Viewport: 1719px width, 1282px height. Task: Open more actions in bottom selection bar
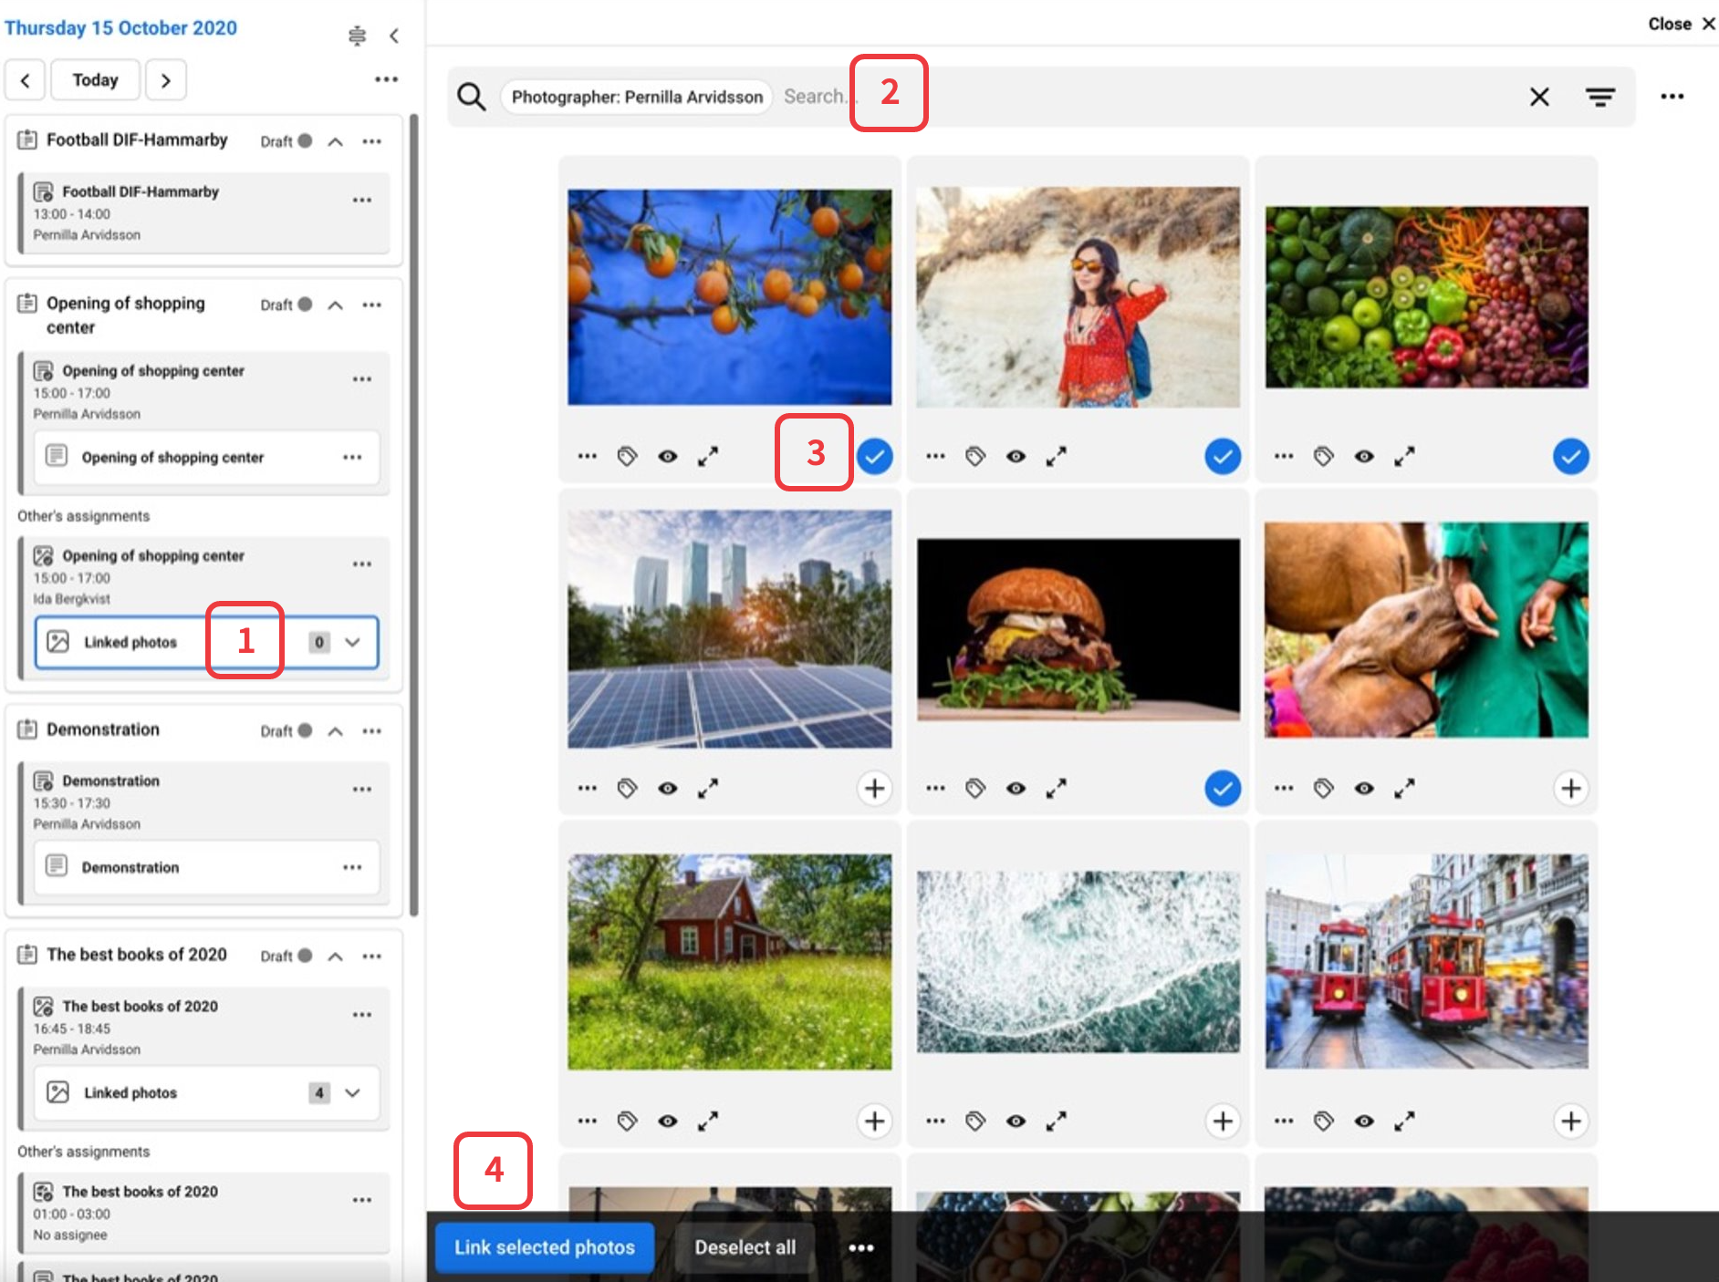[x=860, y=1248]
